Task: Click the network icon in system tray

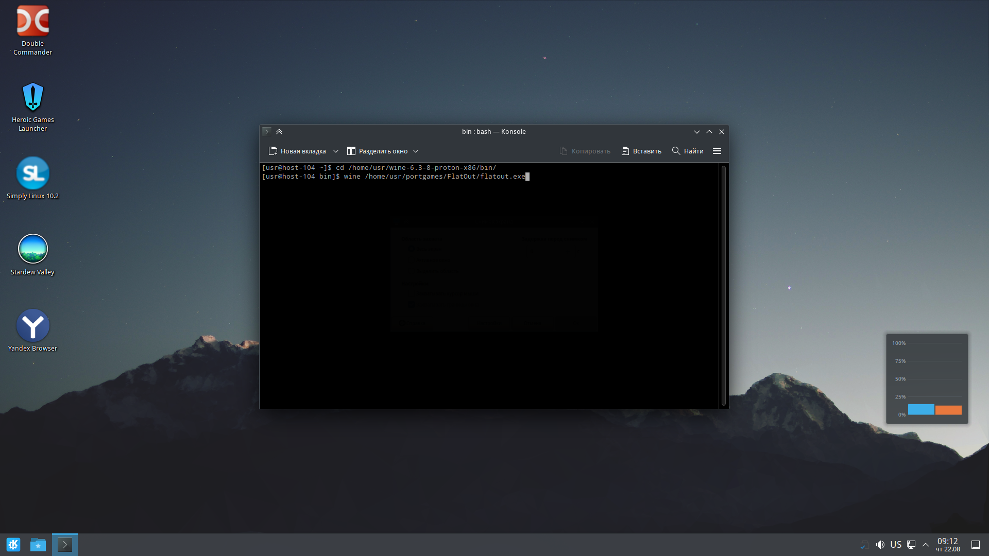Action: coord(911,545)
